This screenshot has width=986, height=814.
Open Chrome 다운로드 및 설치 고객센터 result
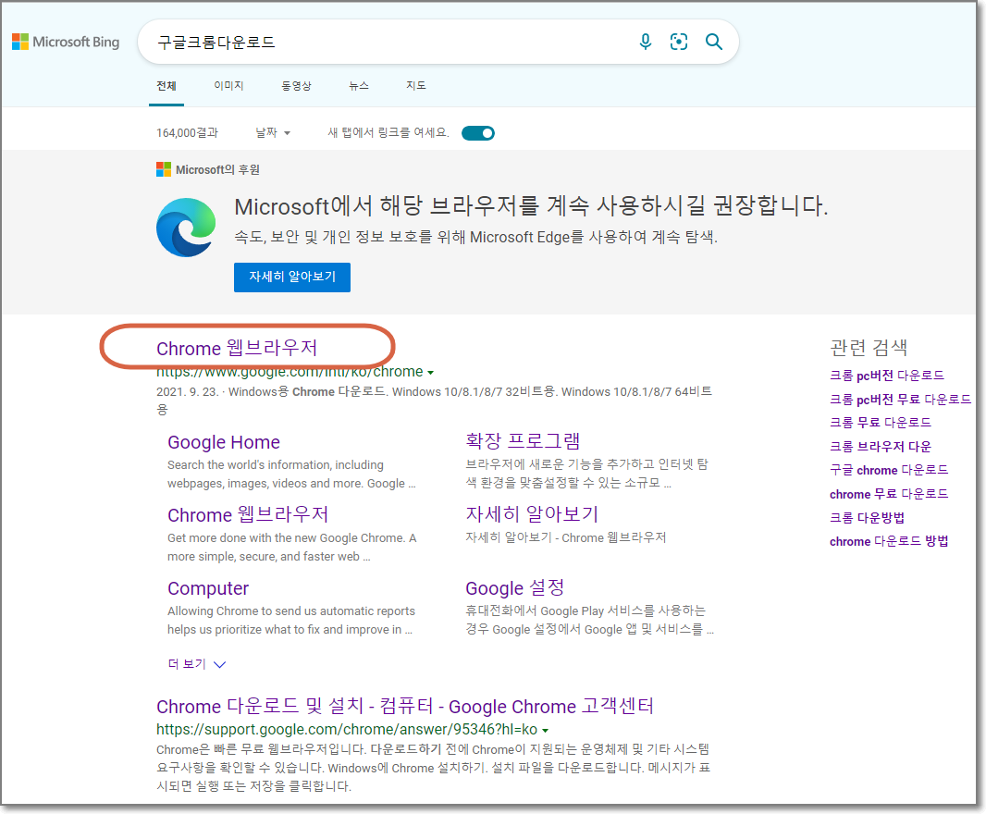[405, 706]
